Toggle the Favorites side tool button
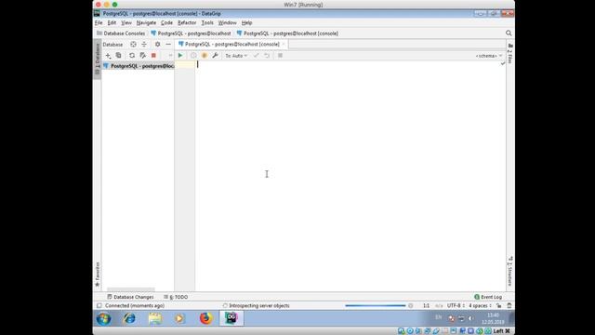This screenshot has width=595, height=335. pos(97,274)
